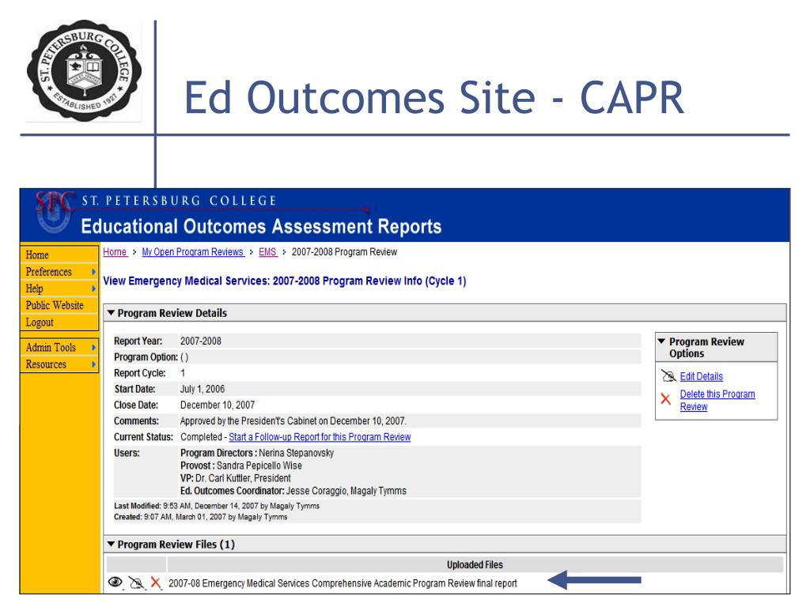This screenshot has height=607, width=810.
Task: Expand the Preferences submenu arrow
Action: coord(93,272)
